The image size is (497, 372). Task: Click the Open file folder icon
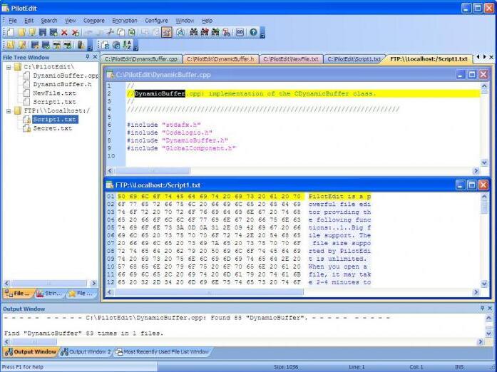pos(21,32)
